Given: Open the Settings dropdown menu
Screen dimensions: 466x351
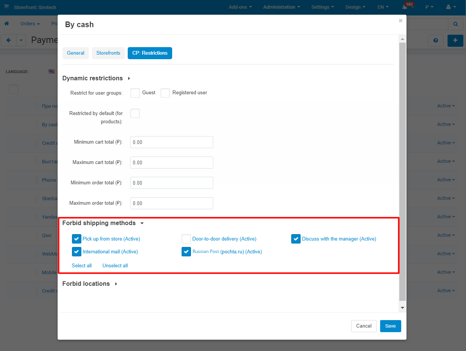Looking at the screenshot, I should coord(322,7).
